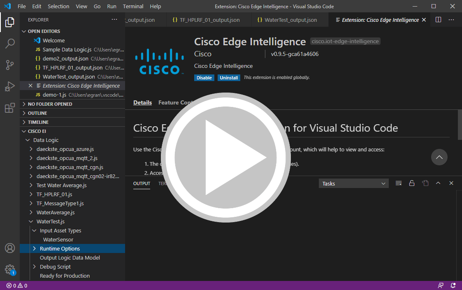The height and width of the screenshot is (290, 462).
Task: Open the View menu
Action: (x=81, y=6)
